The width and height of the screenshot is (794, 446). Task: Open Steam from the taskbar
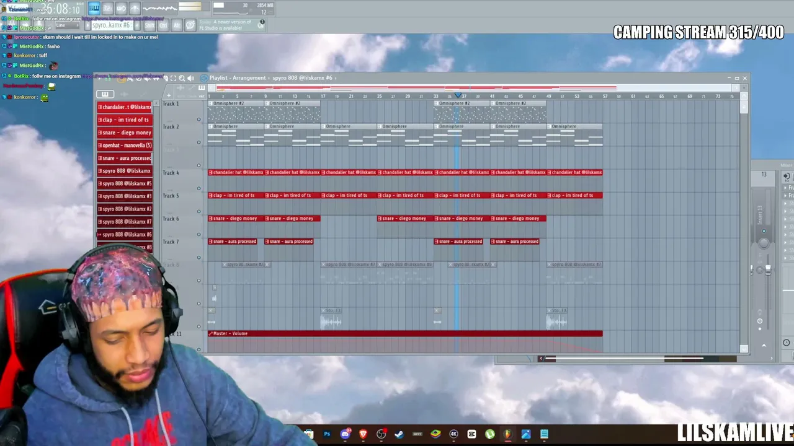click(x=399, y=434)
